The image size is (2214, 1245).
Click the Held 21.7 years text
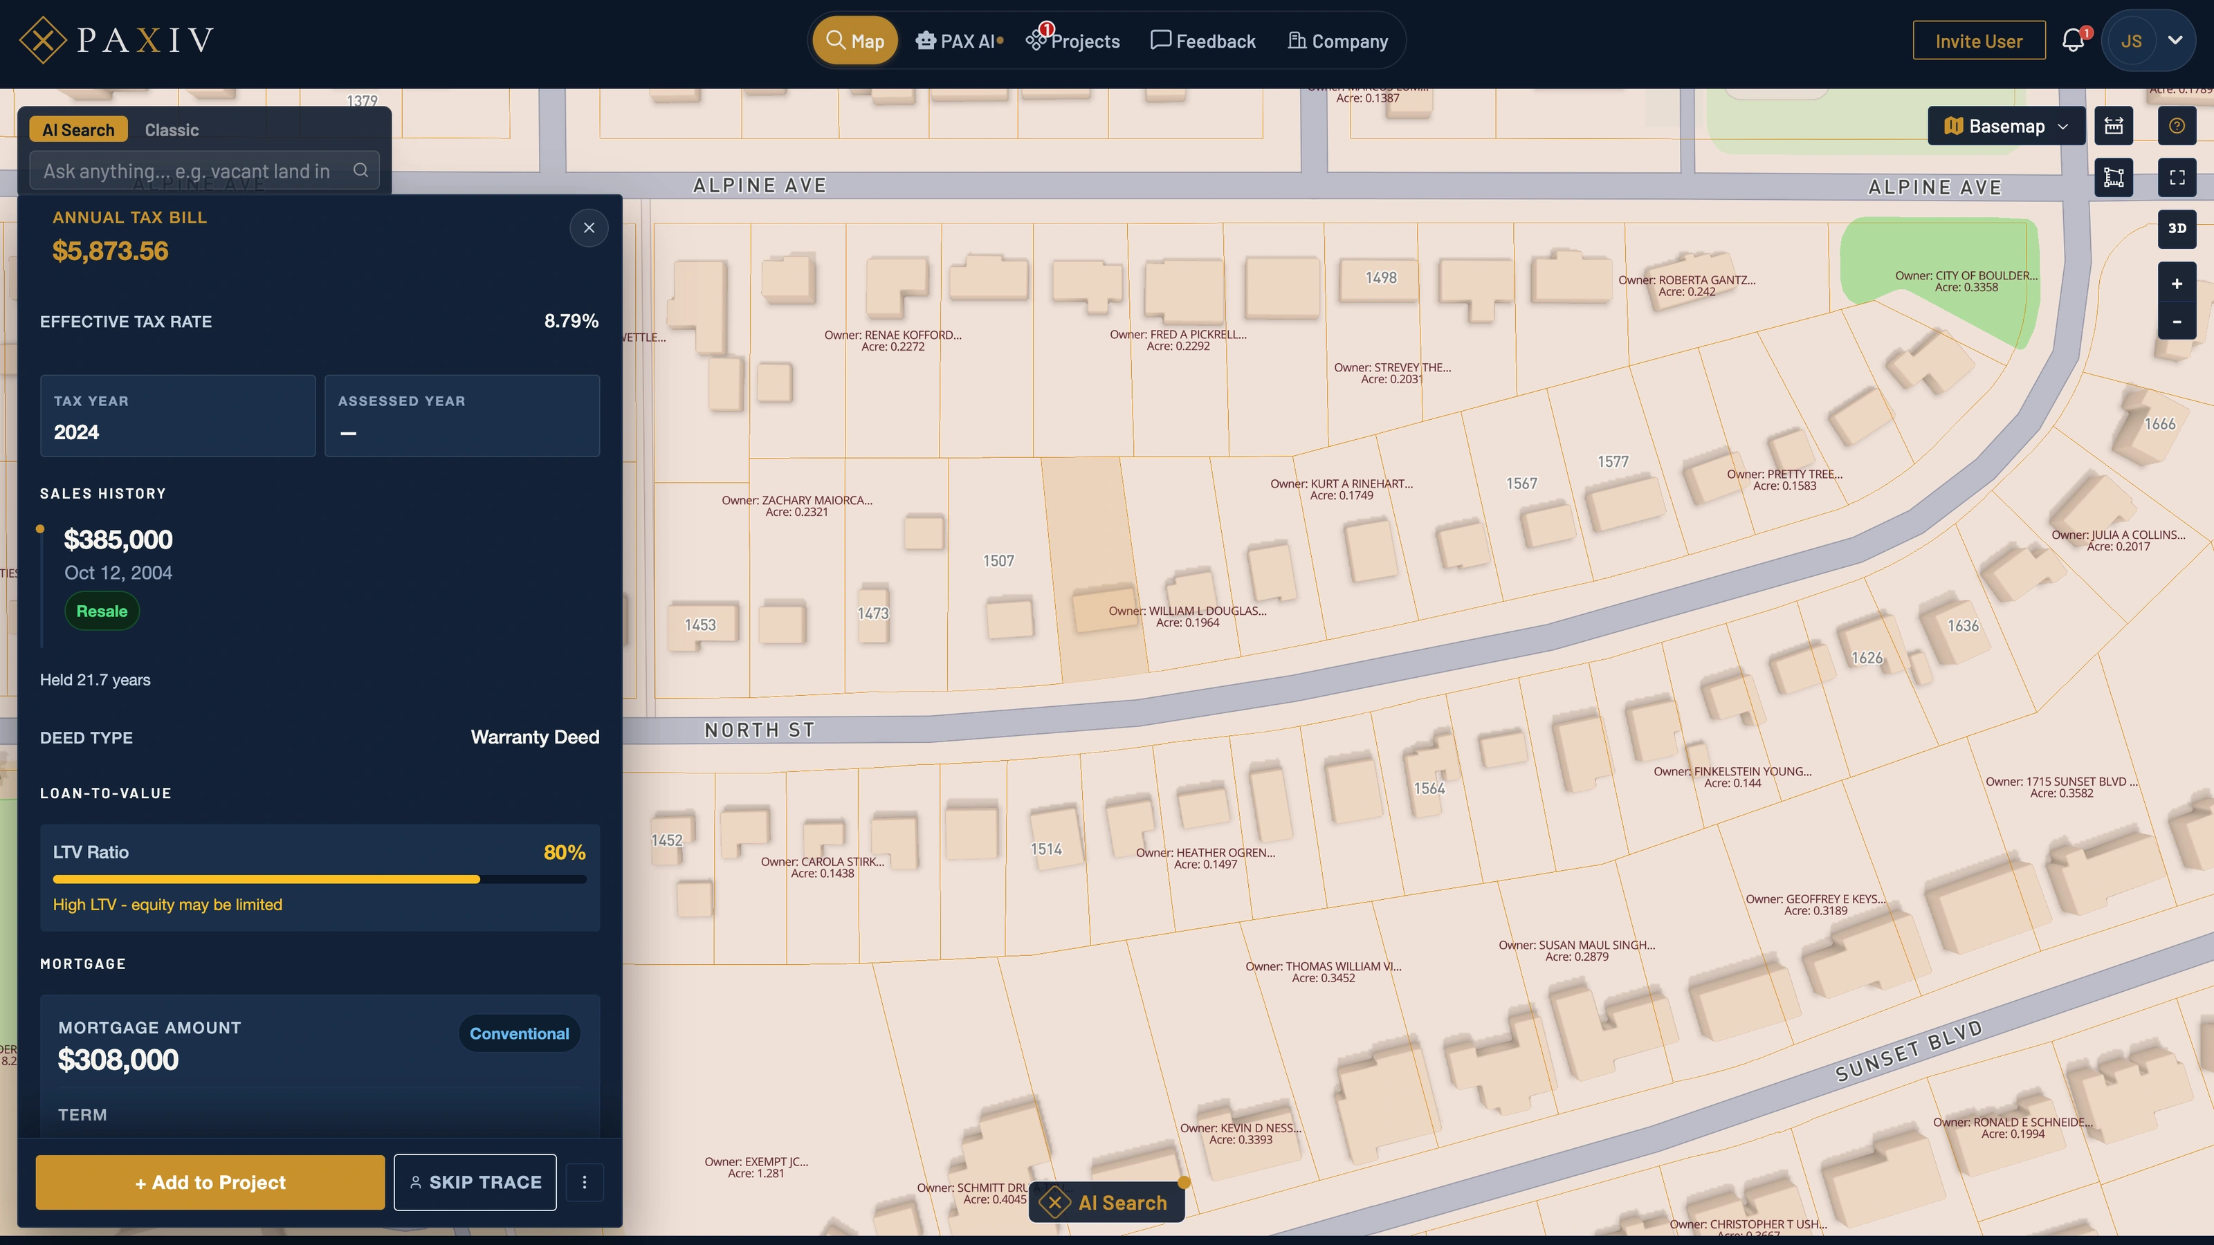point(95,680)
